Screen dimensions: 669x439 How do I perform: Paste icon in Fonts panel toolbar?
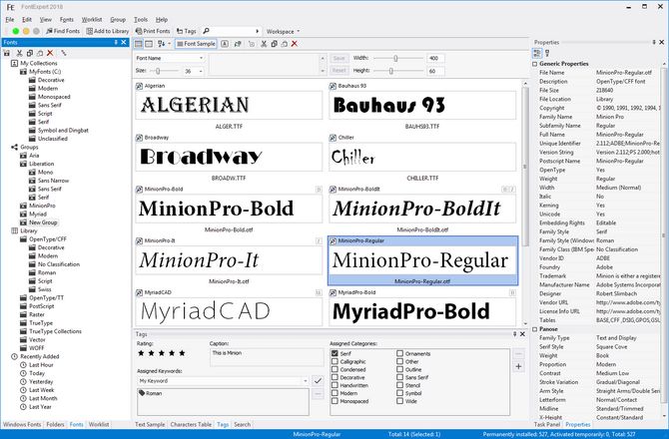click(x=40, y=53)
